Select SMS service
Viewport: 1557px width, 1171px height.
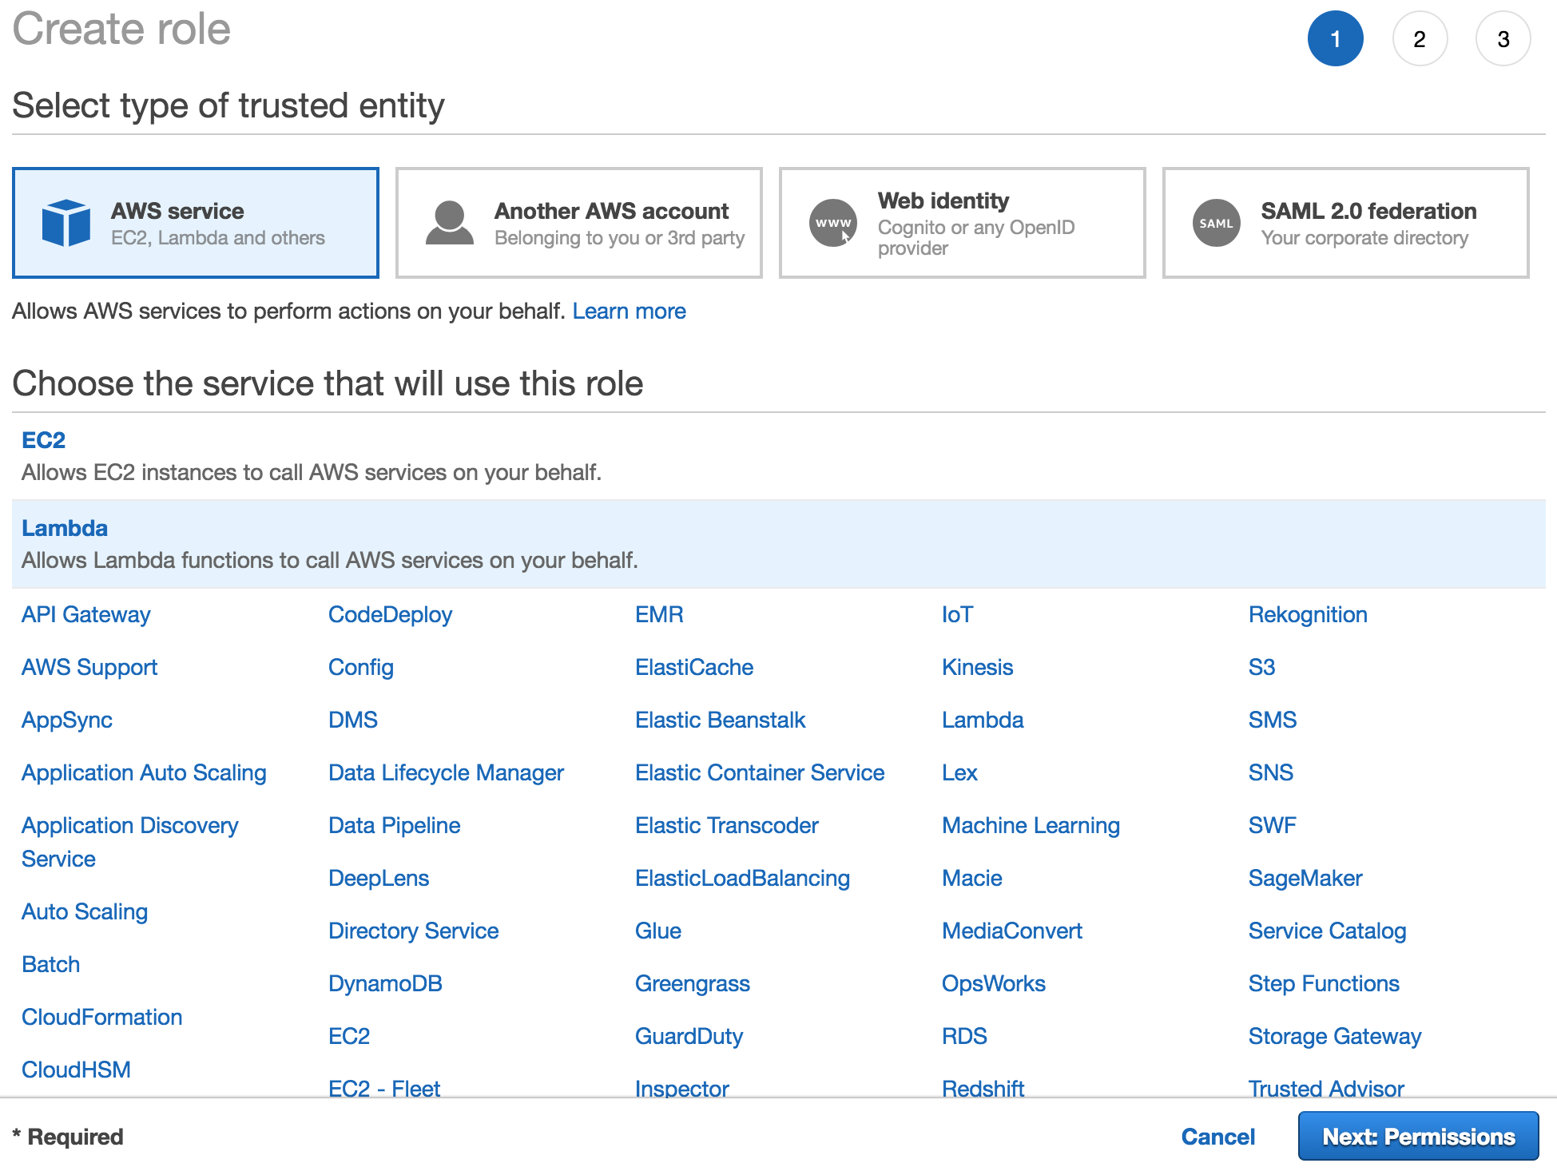pyautogui.click(x=1273, y=720)
